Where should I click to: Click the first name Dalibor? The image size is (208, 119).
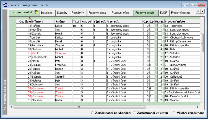pos(64,37)
